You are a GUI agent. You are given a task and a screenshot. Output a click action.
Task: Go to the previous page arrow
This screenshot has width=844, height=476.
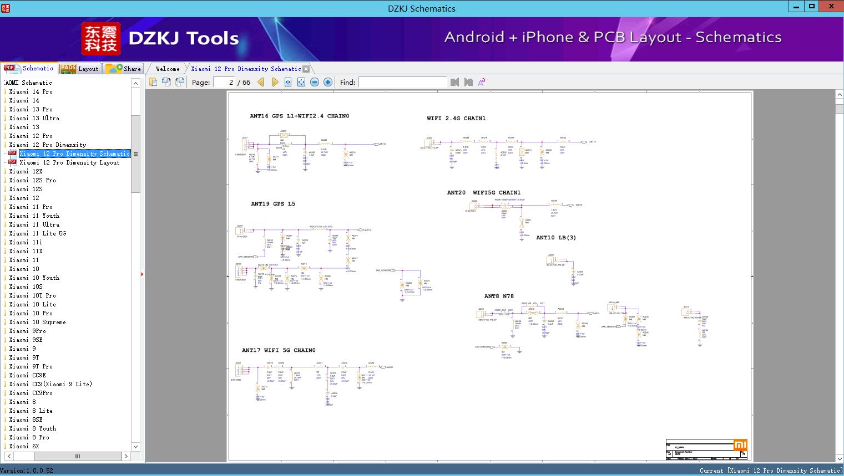pos(261,82)
